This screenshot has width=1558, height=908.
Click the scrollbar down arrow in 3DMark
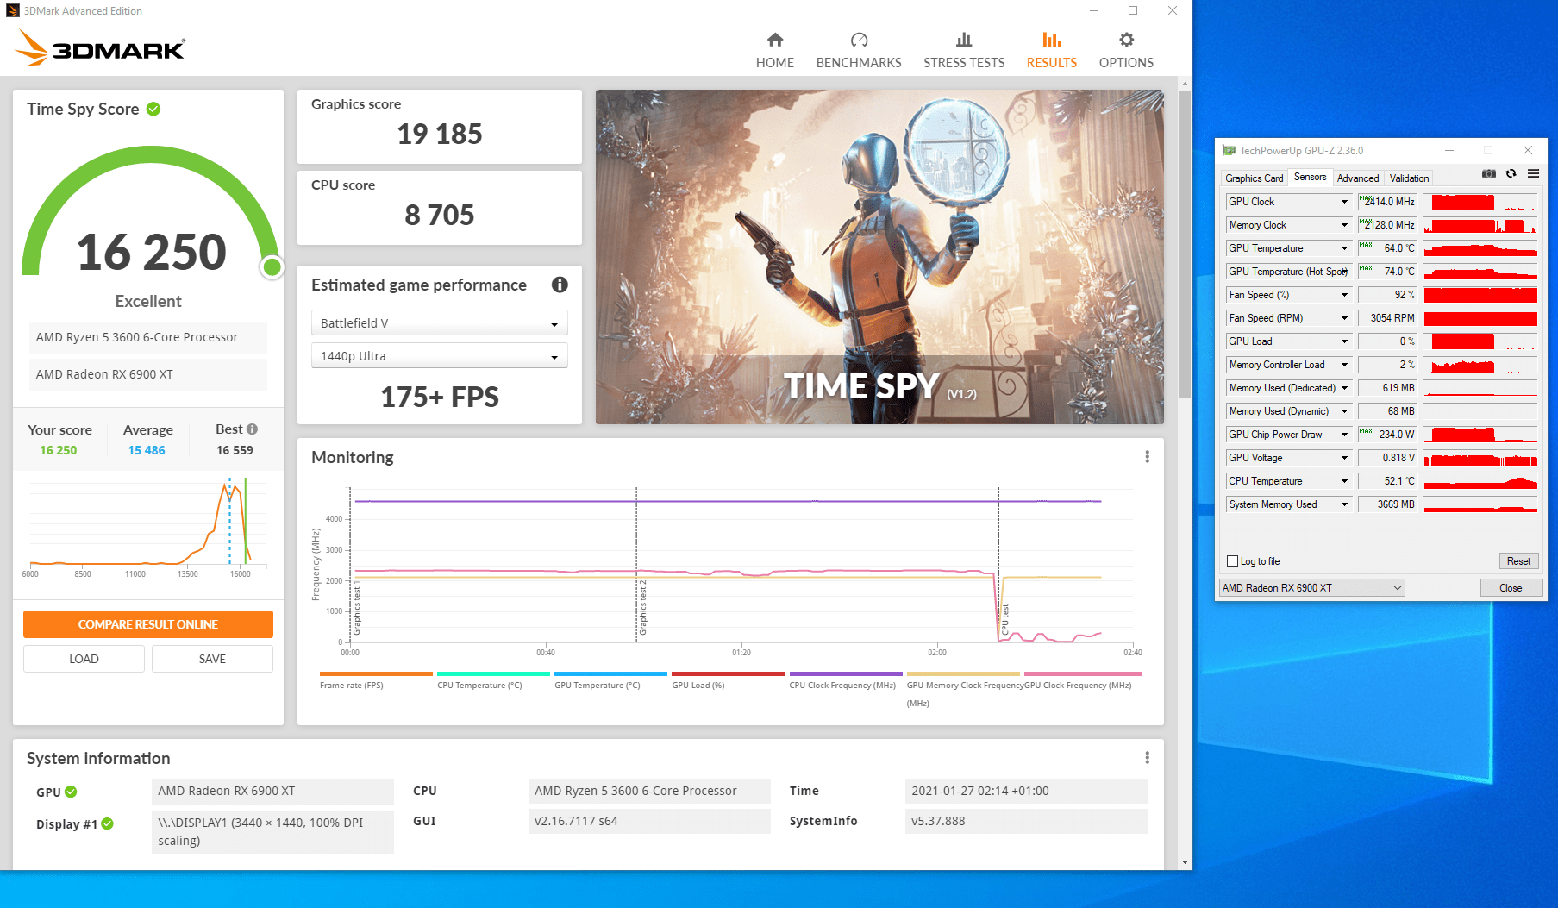(1185, 862)
